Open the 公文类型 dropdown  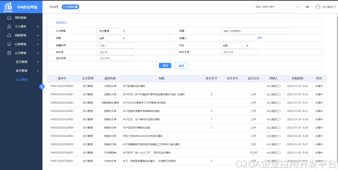(x=111, y=31)
